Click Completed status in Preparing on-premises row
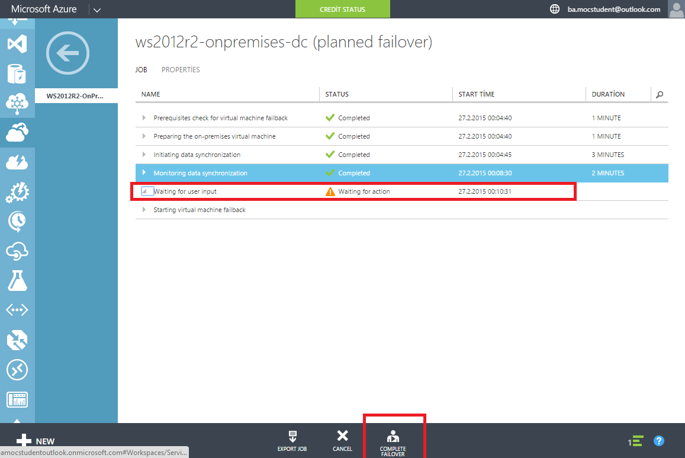Image resolution: width=685 pixels, height=458 pixels. tap(354, 136)
